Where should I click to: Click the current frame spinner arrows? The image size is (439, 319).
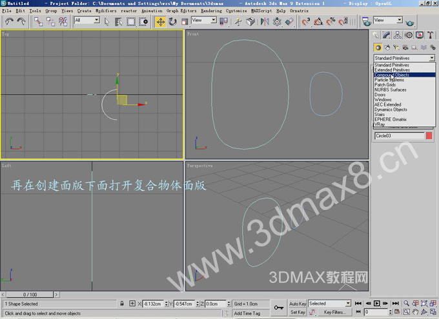tap(391, 312)
